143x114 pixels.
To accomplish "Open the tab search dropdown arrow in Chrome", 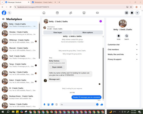I will (x=2, y=2).
